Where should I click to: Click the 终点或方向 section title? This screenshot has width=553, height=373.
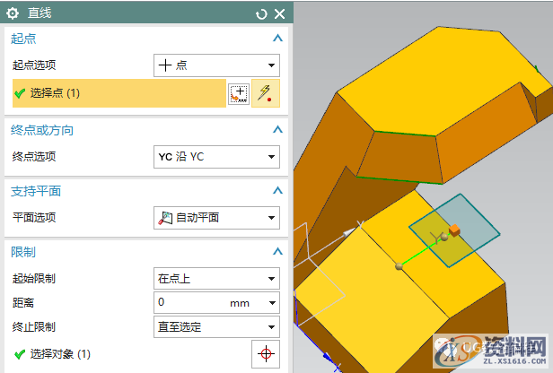(x=42, y=130)
